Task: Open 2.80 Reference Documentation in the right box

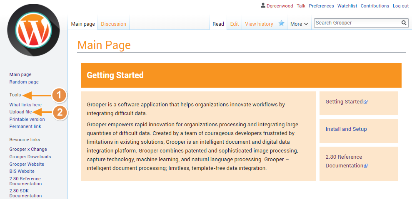Action: (x=345, y=161)
